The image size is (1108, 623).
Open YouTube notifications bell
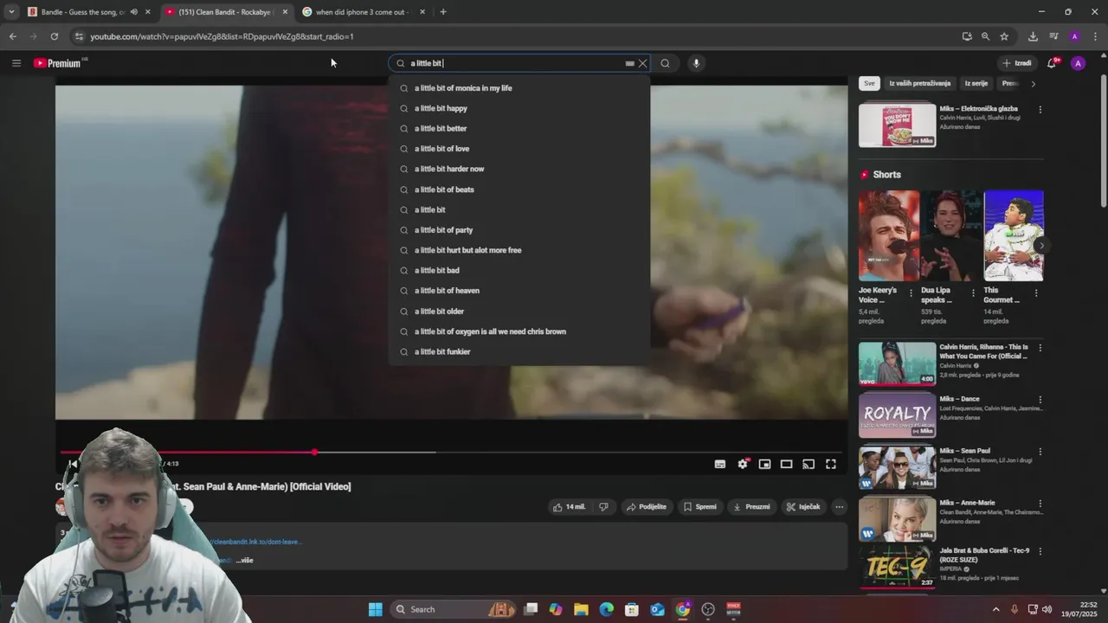pyautogui.click(x=1052, y=63)
